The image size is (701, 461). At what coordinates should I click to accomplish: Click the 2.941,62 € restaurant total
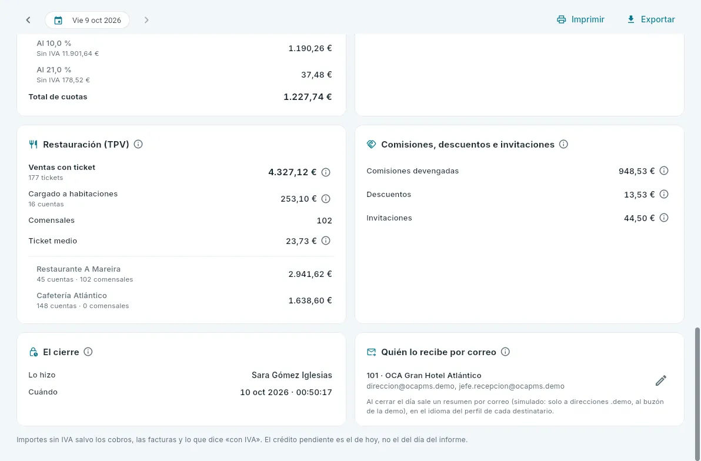311,274
